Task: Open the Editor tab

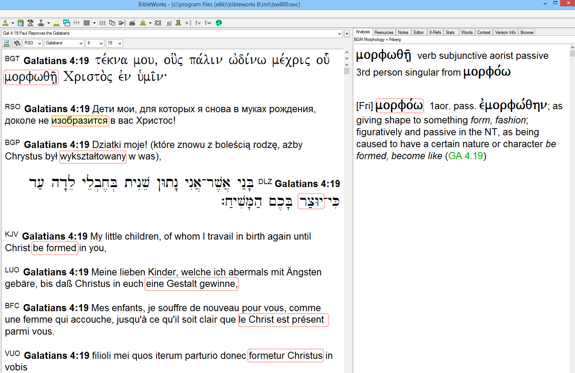Action: (418, 32)
